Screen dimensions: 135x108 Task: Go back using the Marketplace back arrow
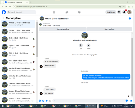(x=4, y=18)
